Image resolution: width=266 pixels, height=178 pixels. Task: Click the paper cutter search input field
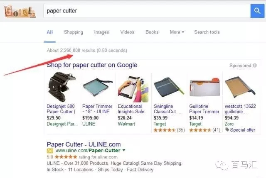click(x=147, y=11)
